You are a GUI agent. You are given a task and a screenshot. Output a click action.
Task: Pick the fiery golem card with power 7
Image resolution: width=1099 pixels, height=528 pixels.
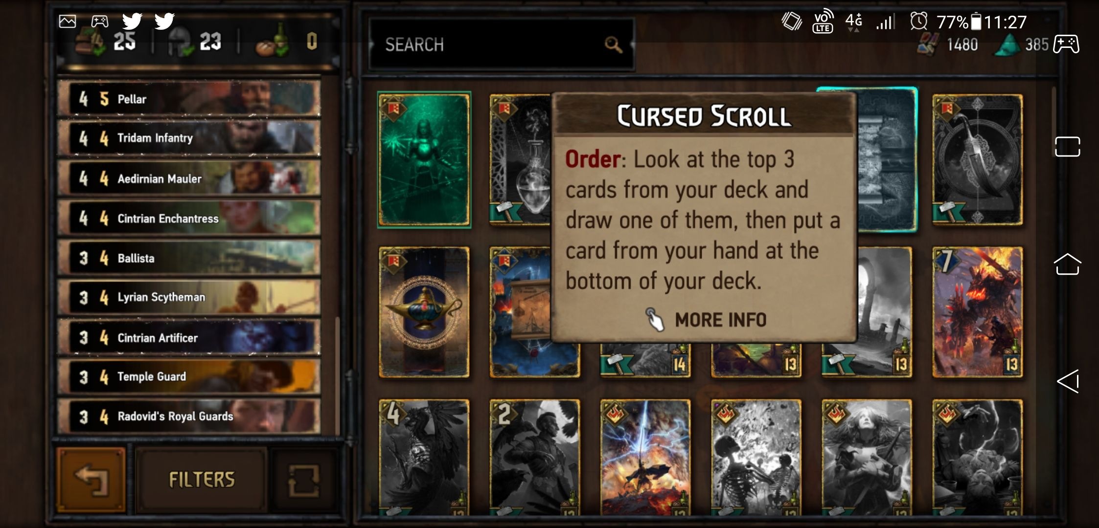(x=977, y=312)
